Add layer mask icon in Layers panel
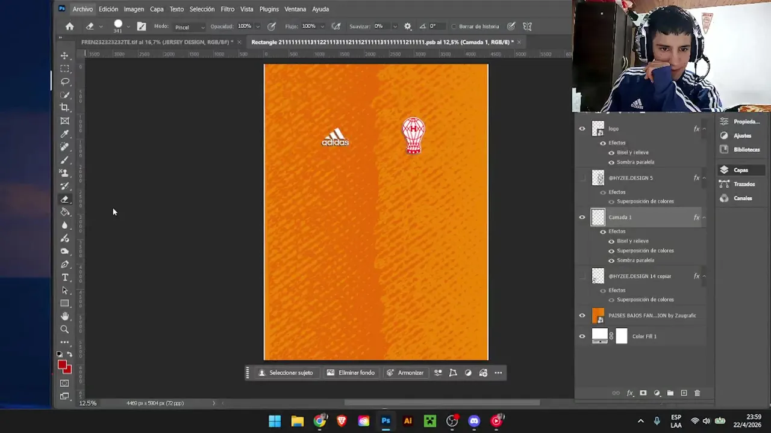The image size is (771, 433). point(643,393)
